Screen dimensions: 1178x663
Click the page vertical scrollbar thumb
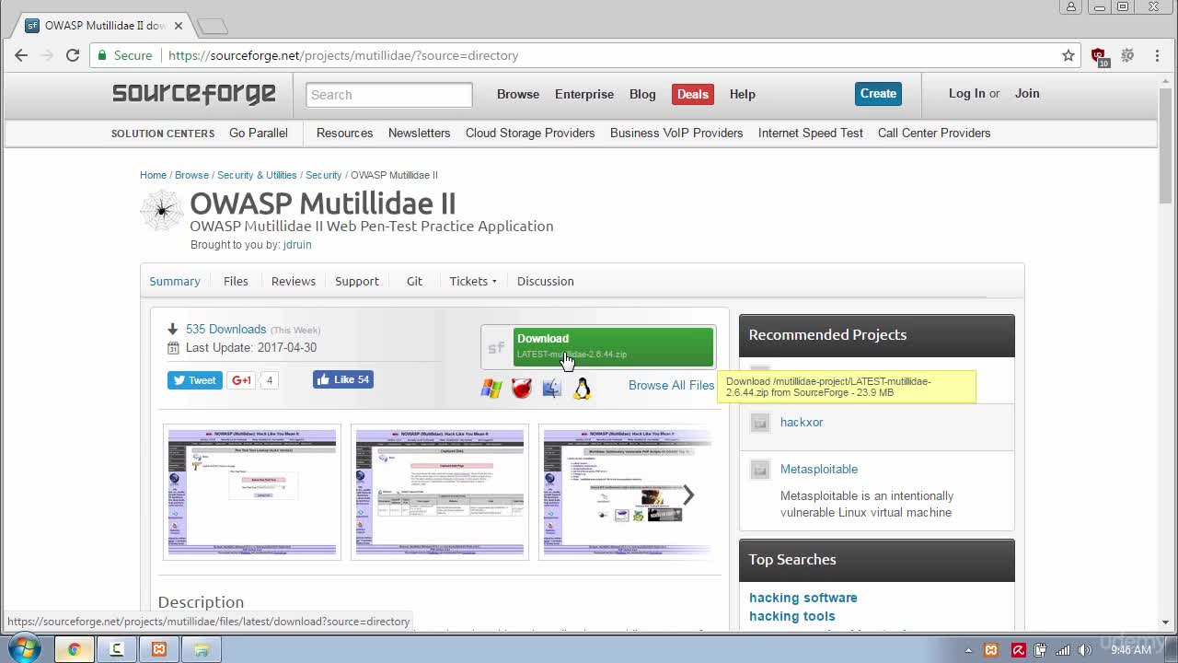(x=1165, y=145)
